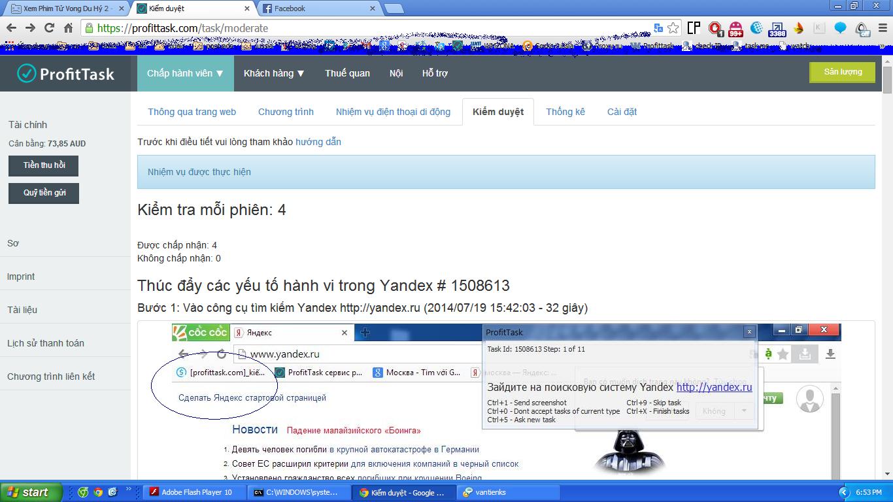Select the Nhiệm vụ điện thoại di động tab

tap(393, 112)
